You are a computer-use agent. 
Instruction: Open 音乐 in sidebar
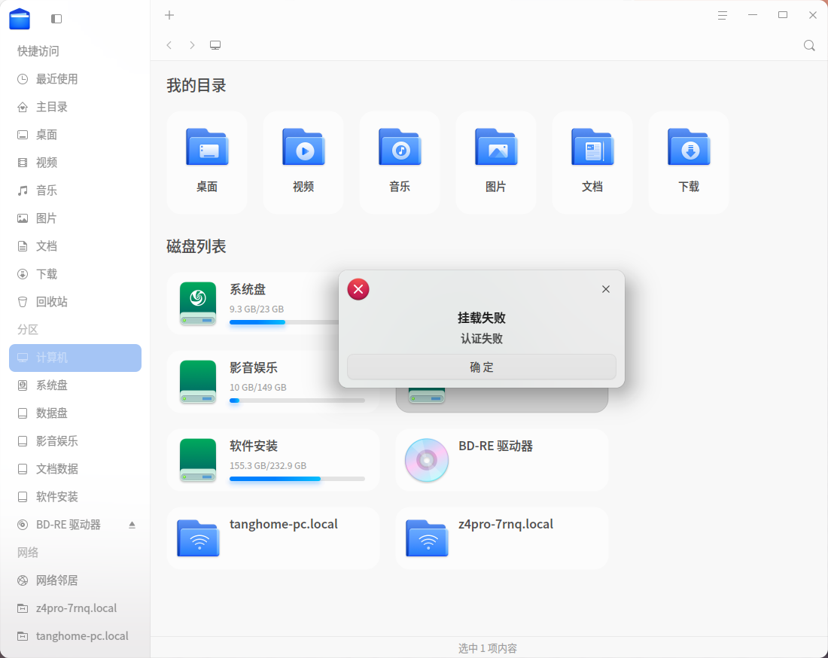[x=75, y=190]
